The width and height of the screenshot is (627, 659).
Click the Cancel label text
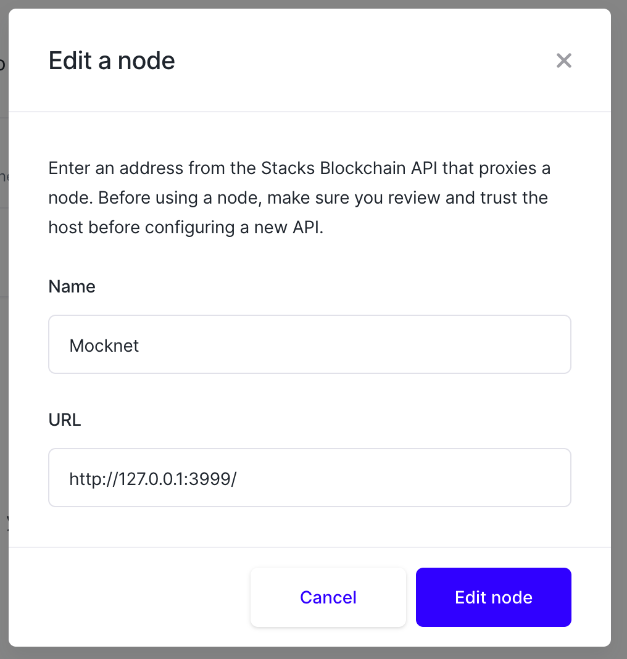pos(328,597)
